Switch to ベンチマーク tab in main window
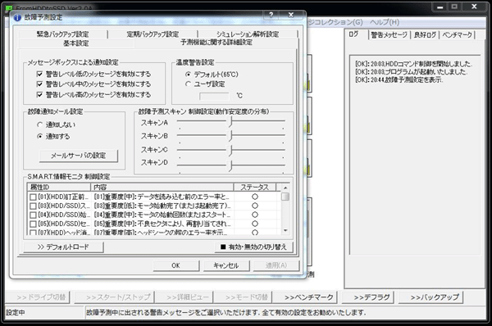This screenshot has height=326, width=492. pos(458,34)
